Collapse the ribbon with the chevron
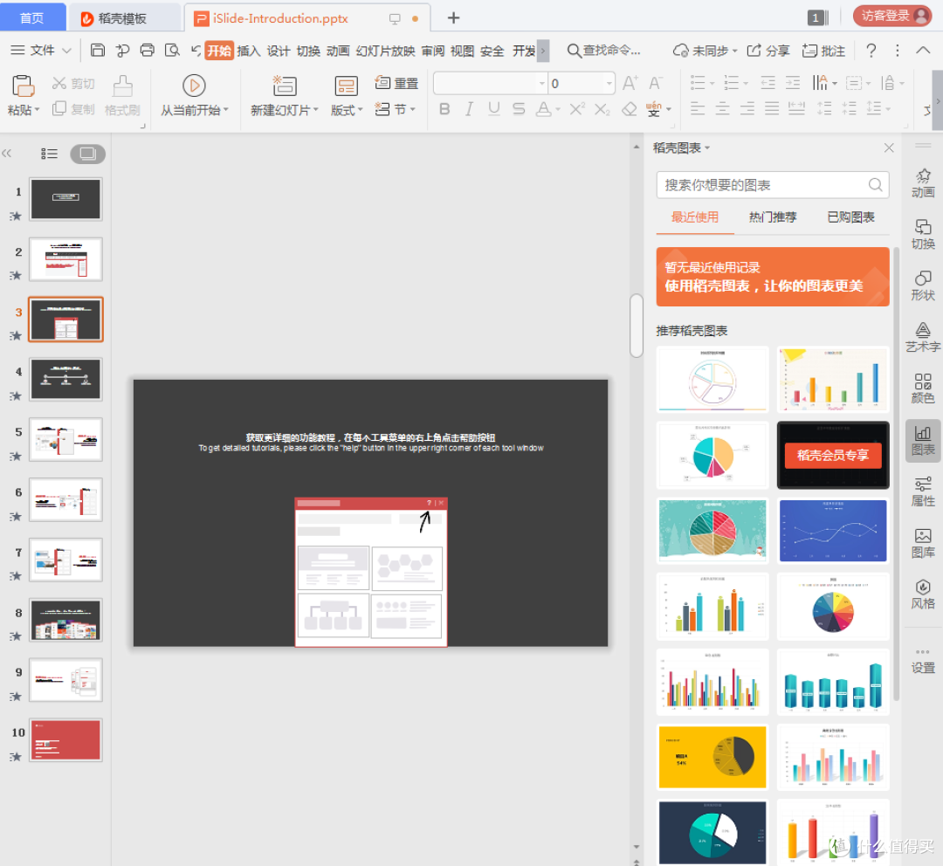This screenshot has width=943, height=866. pyautogui.click(x=923, y=50)
